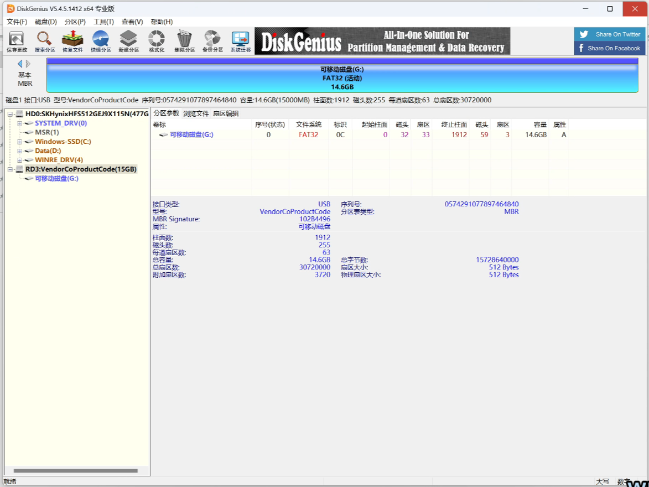Open the 查看(V) menu
649x487 pixels.
[x=132, y=22]
